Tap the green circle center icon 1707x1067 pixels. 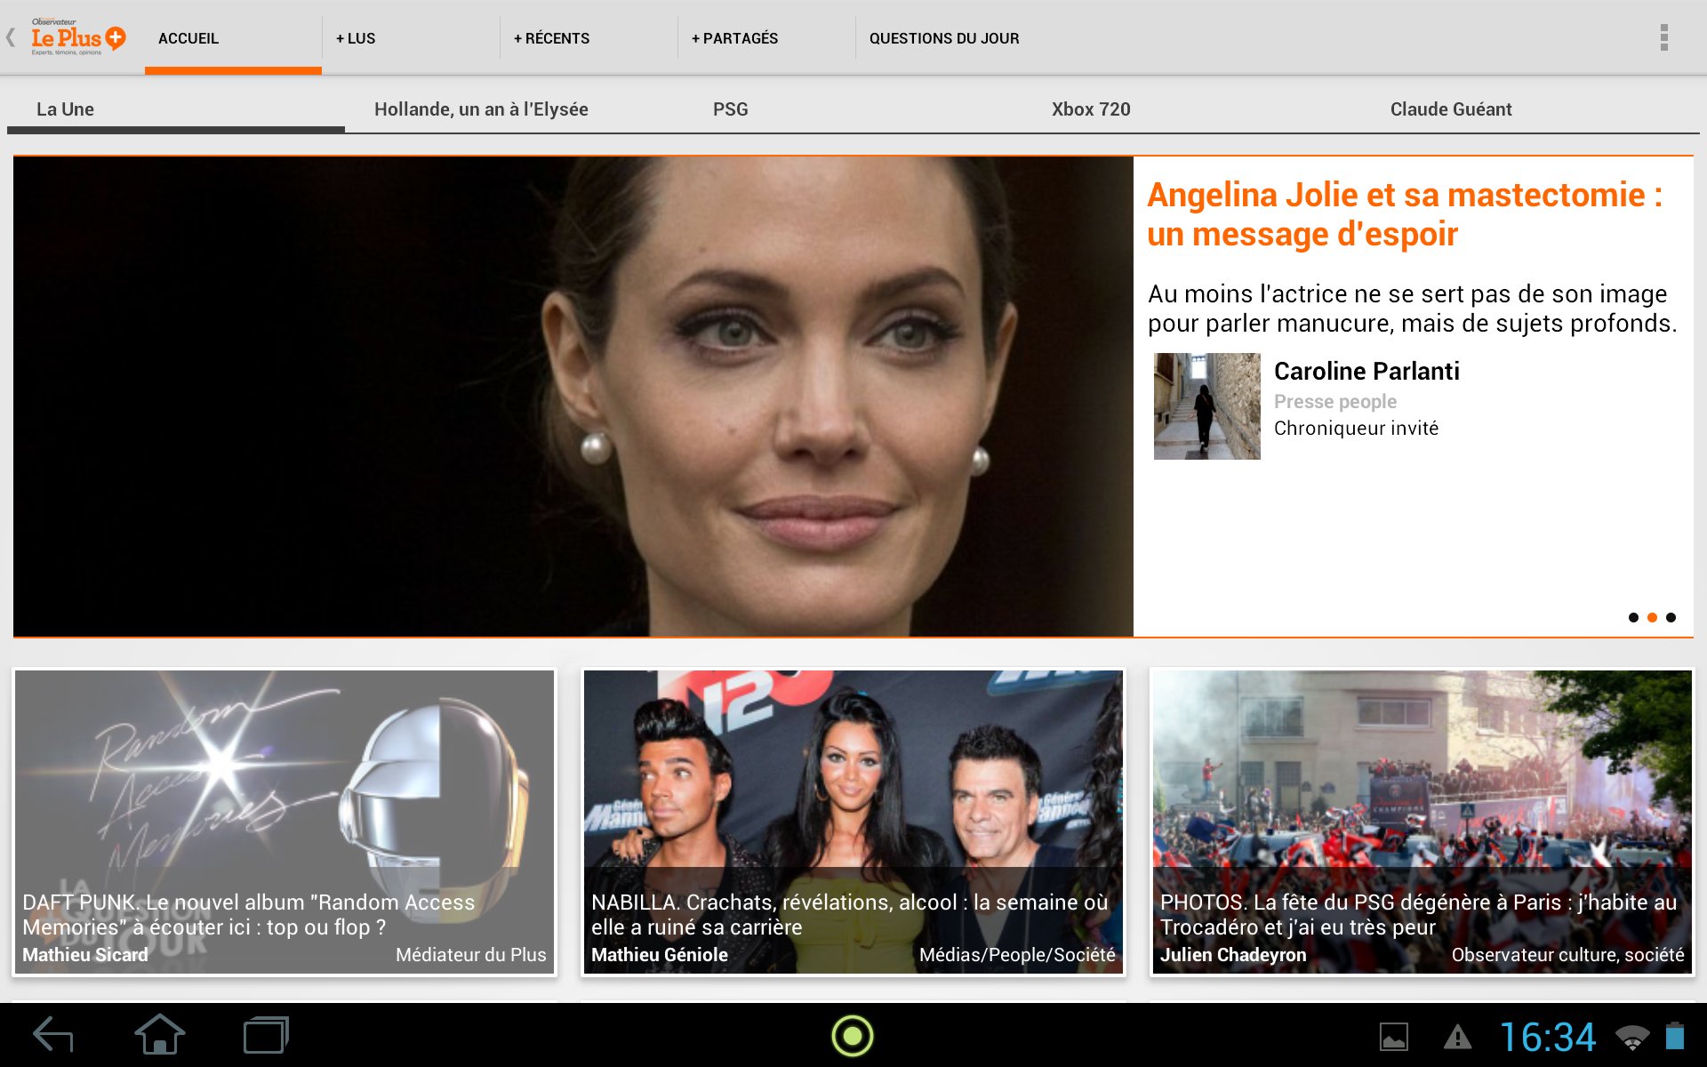852,1036
